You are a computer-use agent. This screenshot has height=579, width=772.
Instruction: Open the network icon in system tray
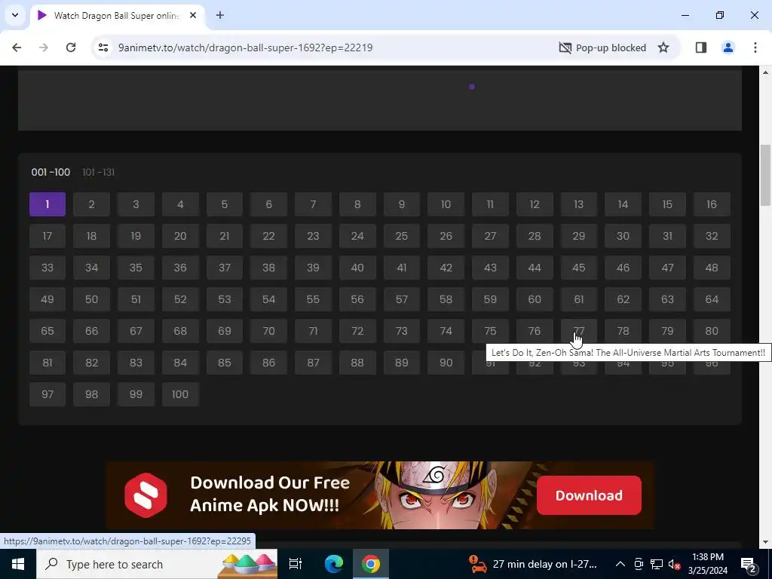[x=657, y=564]
